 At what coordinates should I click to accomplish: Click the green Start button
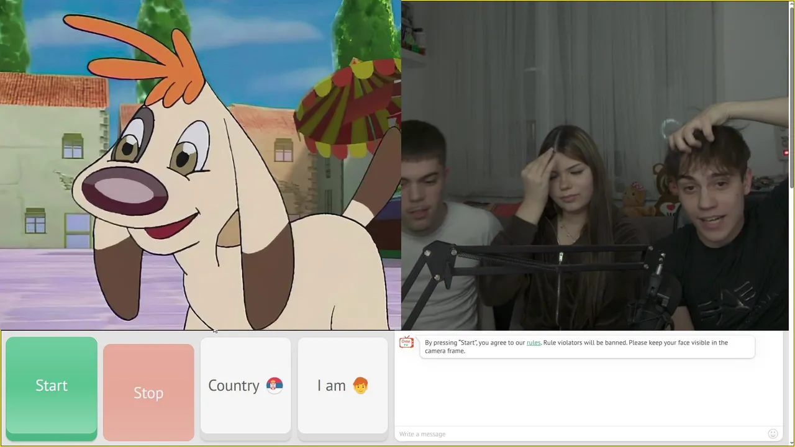(52, 386)
